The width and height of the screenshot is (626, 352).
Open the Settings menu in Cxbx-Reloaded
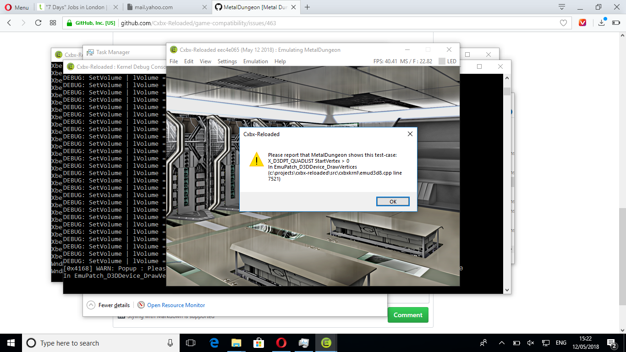pos(227,61)
